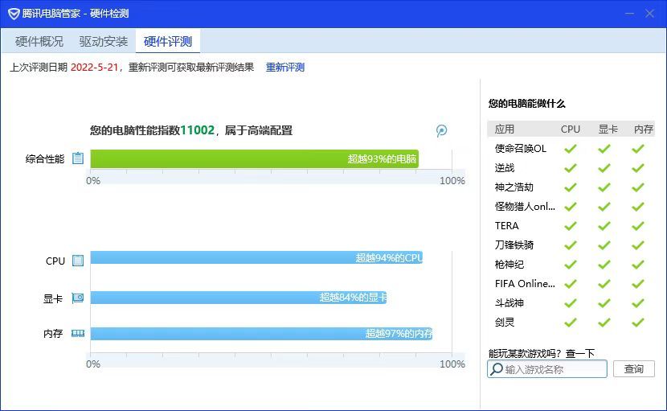Image resolution: width=667 pixels, height=411 pixels.
Task: Click the 超越84%的显卡 label
Action: pyautogui.click(x=353, y=298)
